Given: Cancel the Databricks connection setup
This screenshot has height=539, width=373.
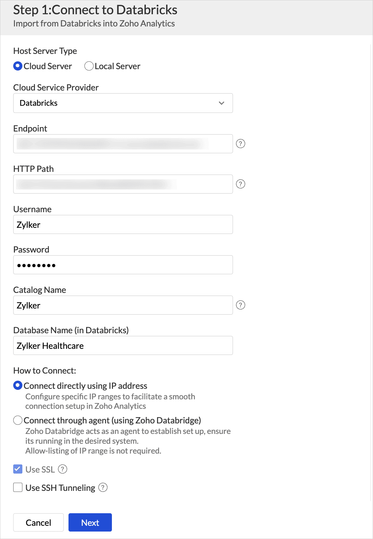Looking at the screenshot, I should [38, 522].
